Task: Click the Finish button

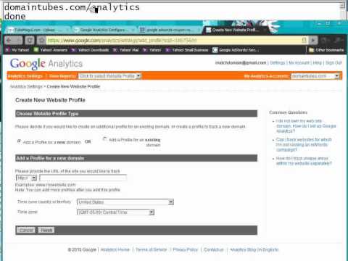Action: pyautogui.click(x=46, y=230)
